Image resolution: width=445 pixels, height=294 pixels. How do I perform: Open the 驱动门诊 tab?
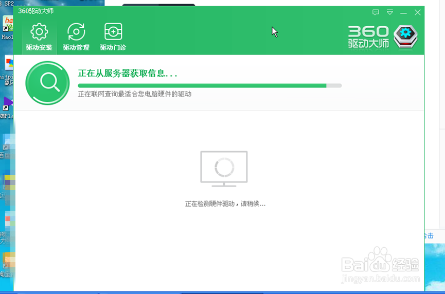(113, 37)
